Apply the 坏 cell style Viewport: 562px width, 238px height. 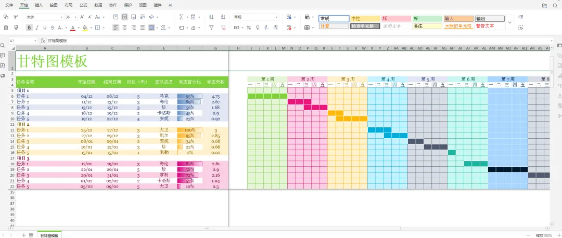396,19
